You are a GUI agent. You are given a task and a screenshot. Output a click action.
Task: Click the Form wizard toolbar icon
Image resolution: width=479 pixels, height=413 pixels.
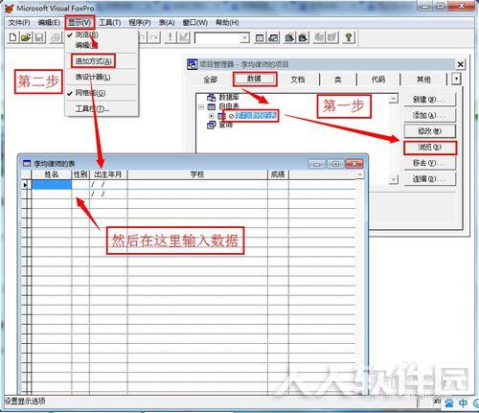click(x=289, y=38)
